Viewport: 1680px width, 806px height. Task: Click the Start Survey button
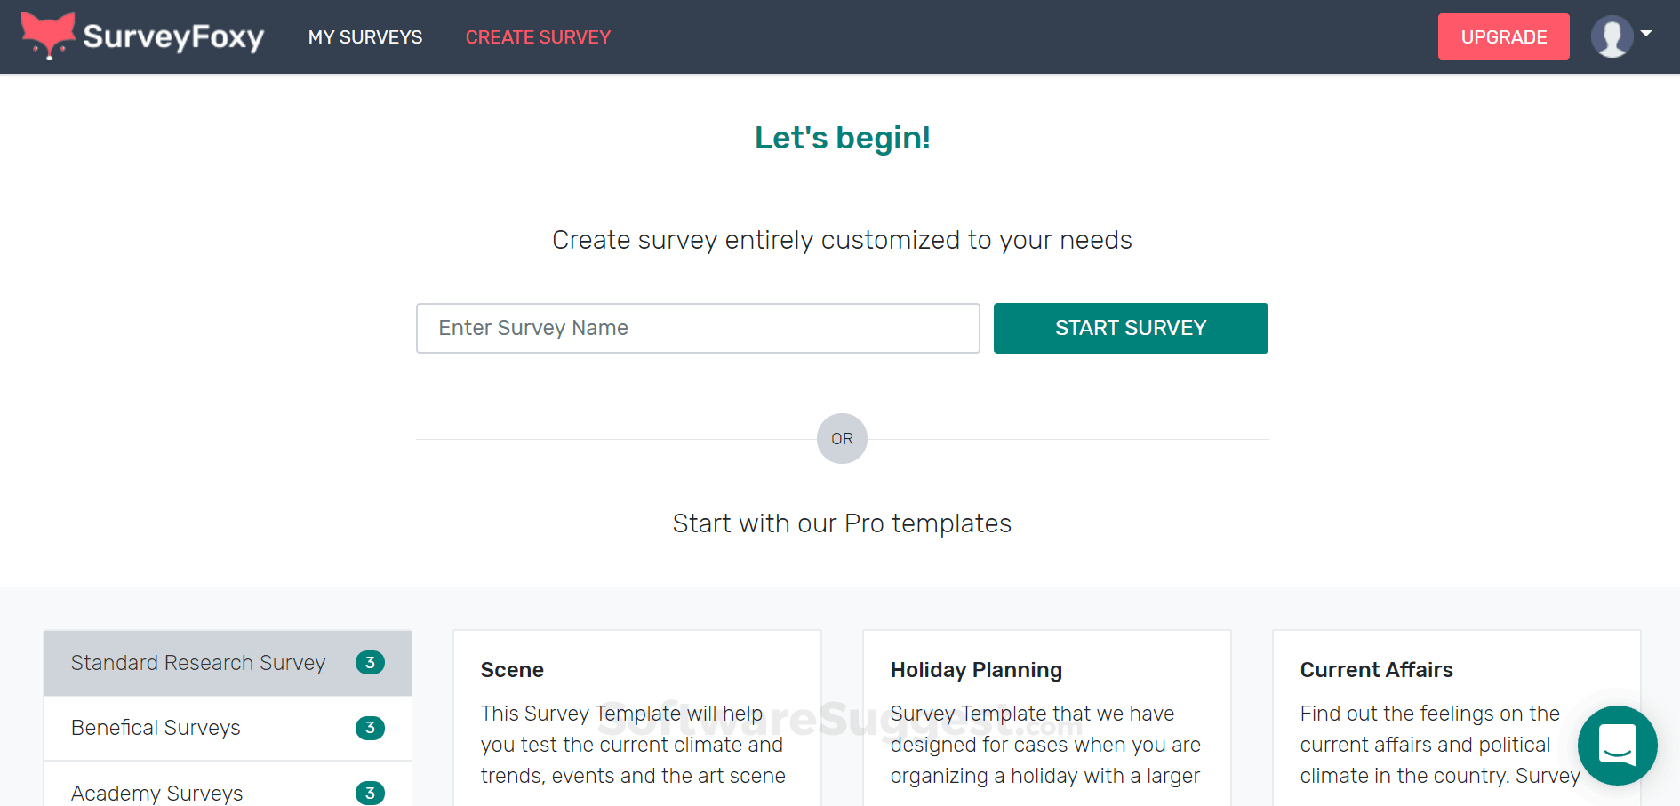(1130, 328)
